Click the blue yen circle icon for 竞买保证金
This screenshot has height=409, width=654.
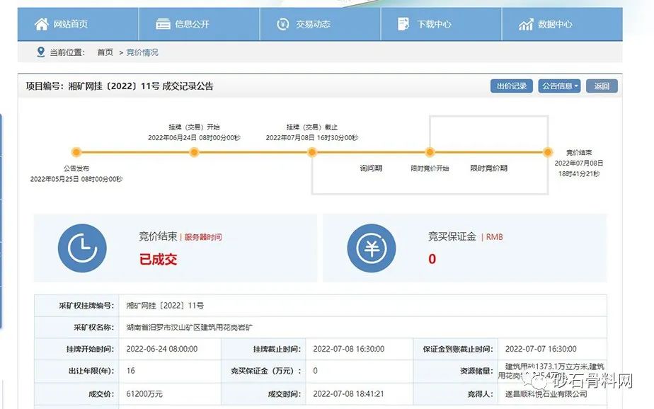(371, 248)
